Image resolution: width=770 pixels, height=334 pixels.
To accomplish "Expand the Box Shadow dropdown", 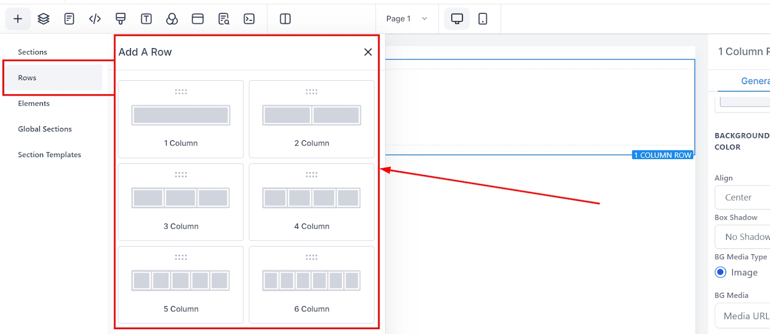I will [x=744, y=237].
